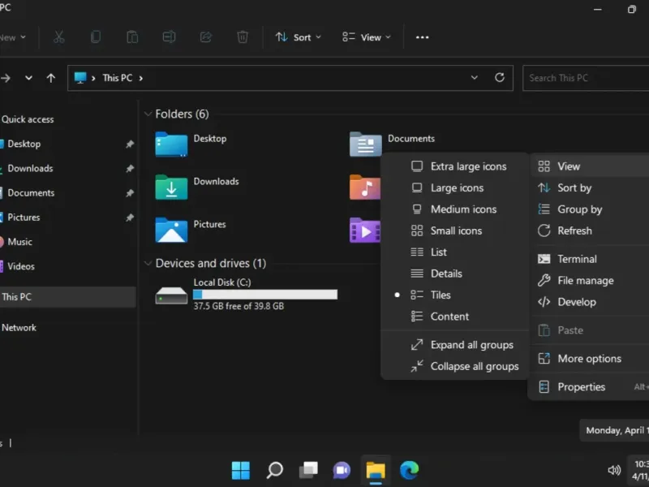Open the See more three-dots menu
The height and width of the screenshot is (487, 649).
422,37
